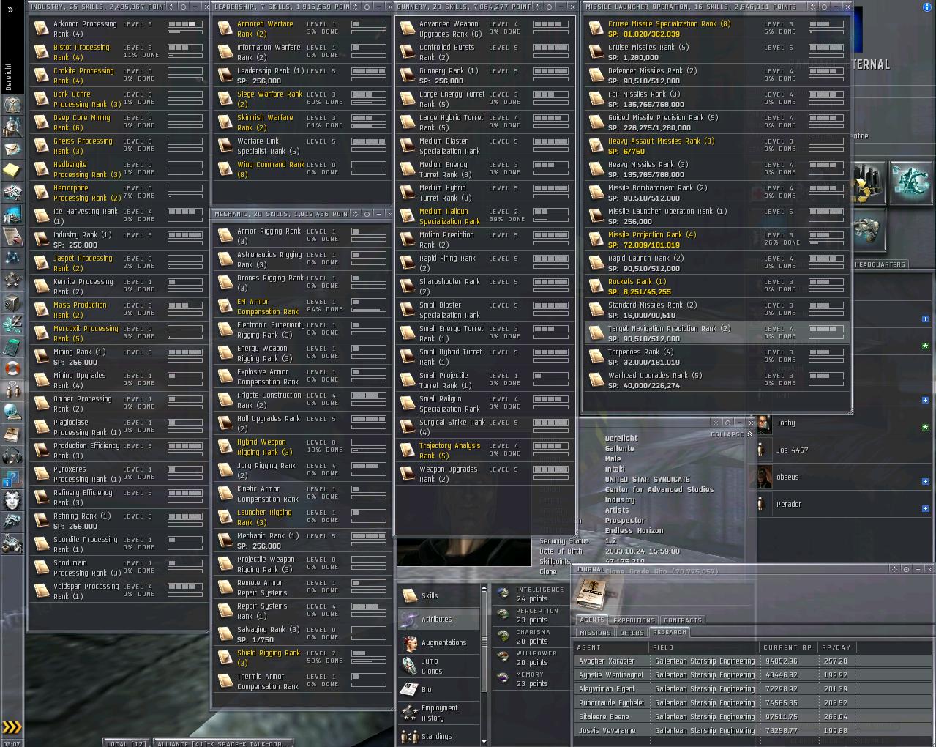Select Employment History in character sheet

coord(439,713)
